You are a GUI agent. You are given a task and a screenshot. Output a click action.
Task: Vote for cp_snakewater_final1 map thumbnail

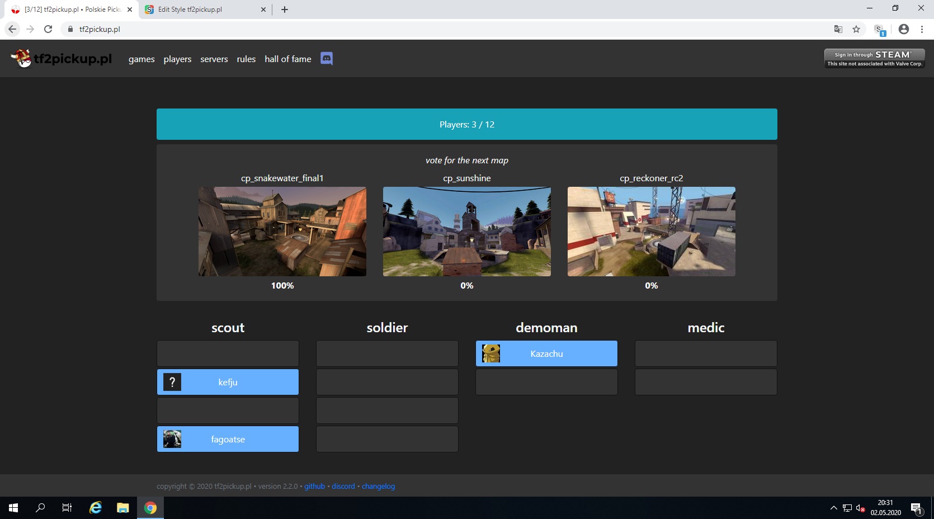[x=282, y=232]
